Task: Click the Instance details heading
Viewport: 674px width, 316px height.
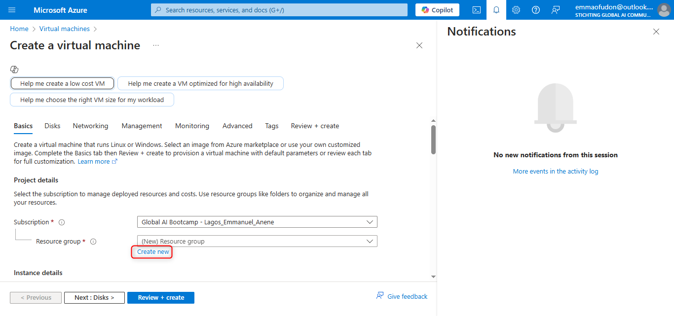Action: [38, 273]
